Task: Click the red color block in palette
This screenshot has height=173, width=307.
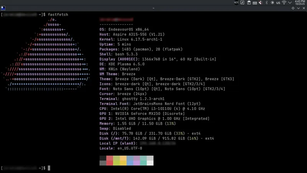Action: click(110, 158)
